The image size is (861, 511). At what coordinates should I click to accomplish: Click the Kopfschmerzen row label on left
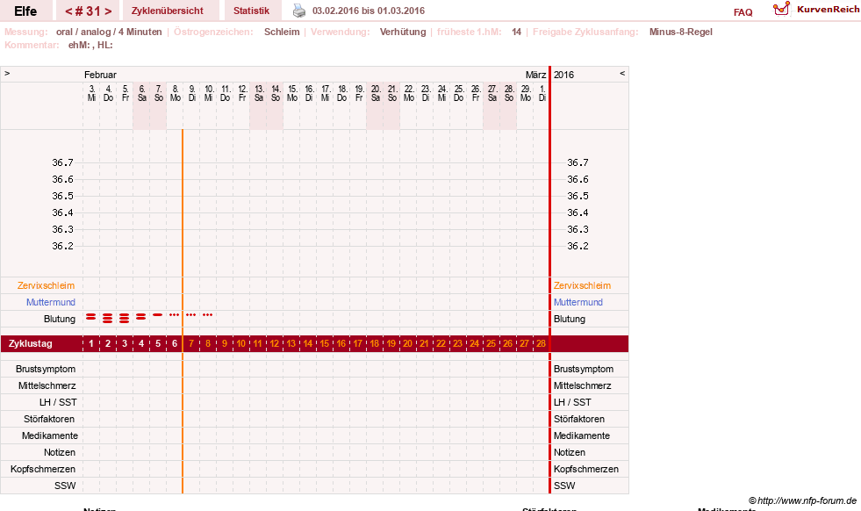click(x=43, y=469)
